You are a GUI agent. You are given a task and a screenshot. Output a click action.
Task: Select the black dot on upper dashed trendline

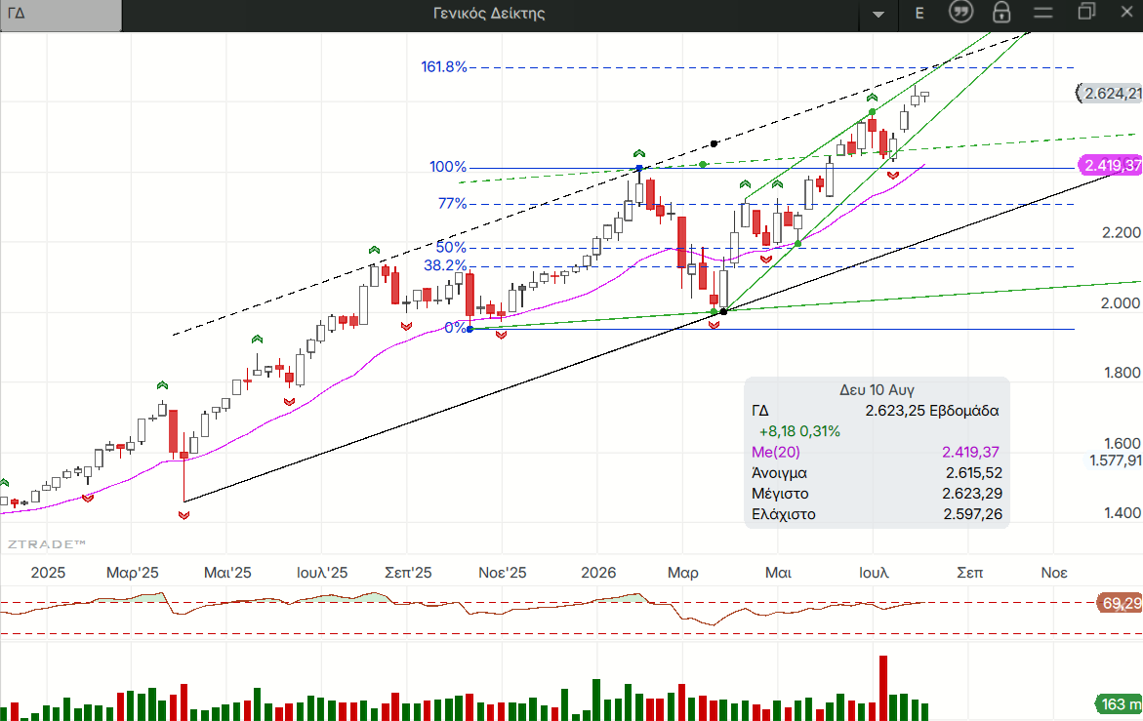click(714, 143)
